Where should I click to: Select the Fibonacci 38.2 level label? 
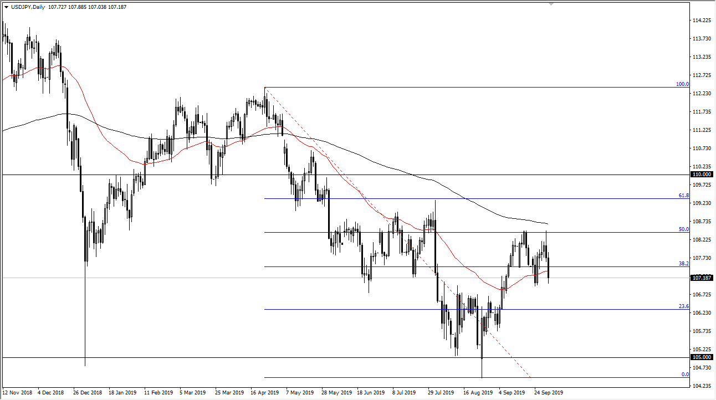[x=683, y=264]
